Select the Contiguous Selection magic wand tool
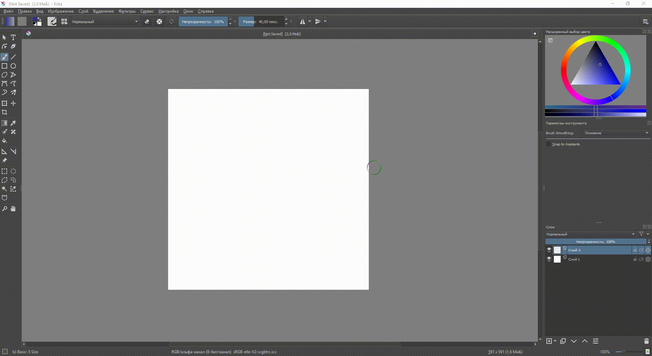The image size is (652, 356). click(x=4, y=189)
